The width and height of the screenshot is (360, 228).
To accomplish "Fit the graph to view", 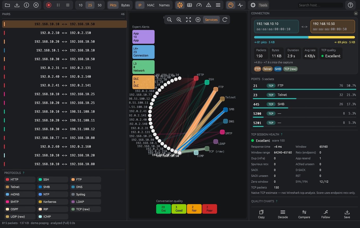I will click(188, 20).
